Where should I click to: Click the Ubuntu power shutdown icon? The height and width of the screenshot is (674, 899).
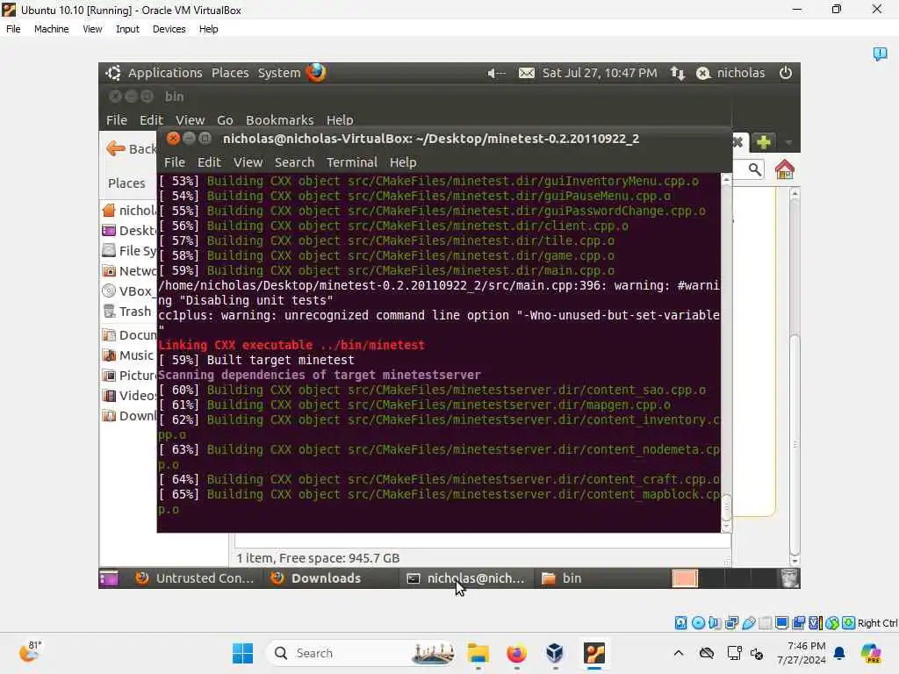786,73
